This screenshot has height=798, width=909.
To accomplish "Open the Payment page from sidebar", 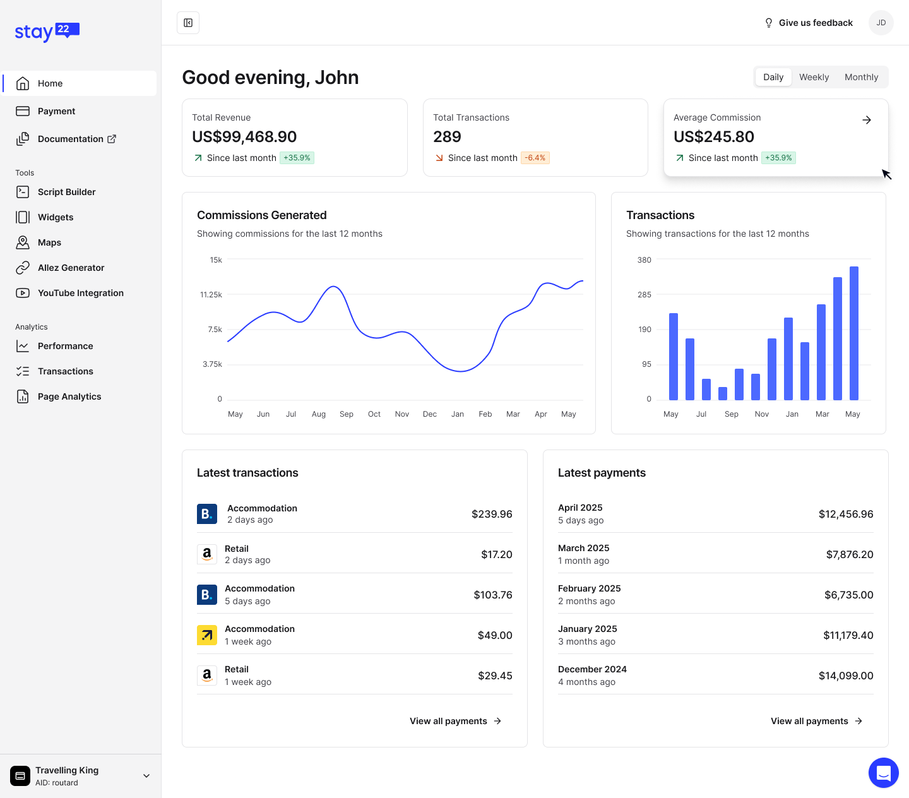I will (x=56, y=111).
